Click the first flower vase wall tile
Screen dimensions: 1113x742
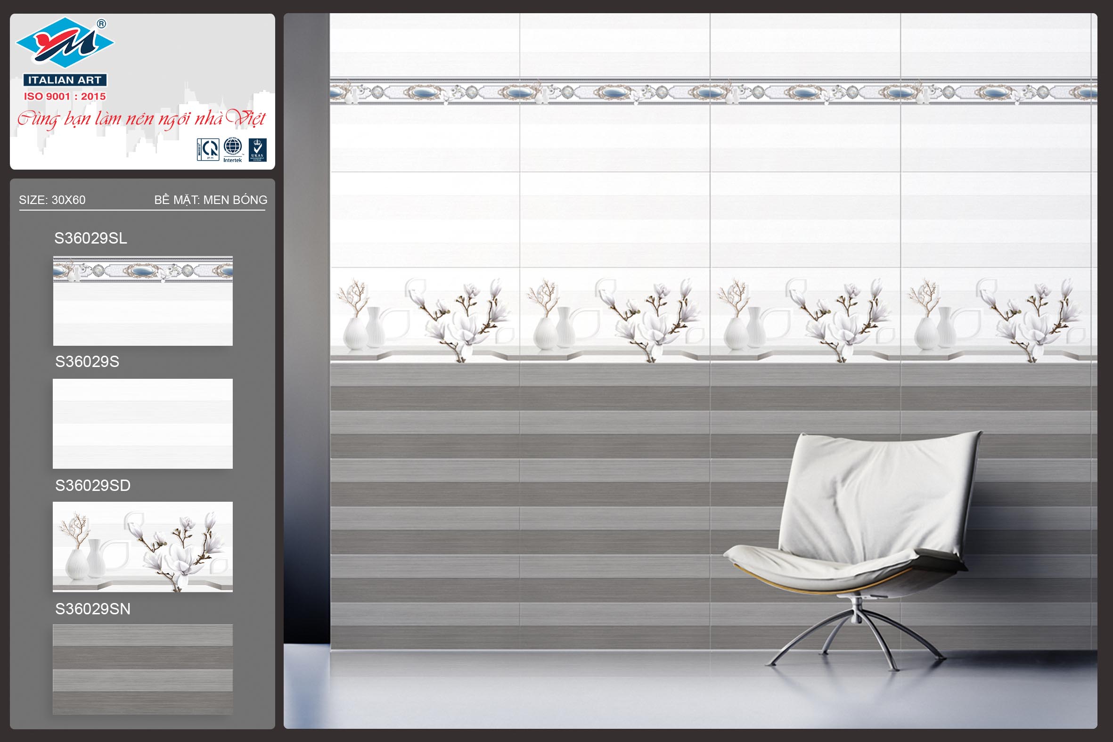pos(425,316)
